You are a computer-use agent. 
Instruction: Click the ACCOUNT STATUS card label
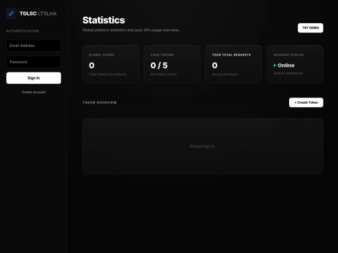pos(289,55)
